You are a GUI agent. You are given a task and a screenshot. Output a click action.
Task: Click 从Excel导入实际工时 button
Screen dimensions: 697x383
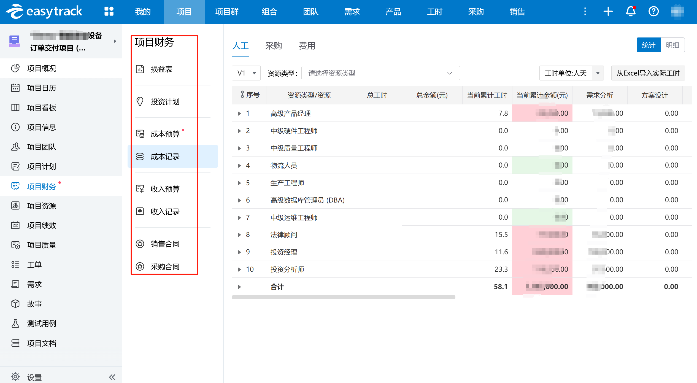[x=648, y=73]
